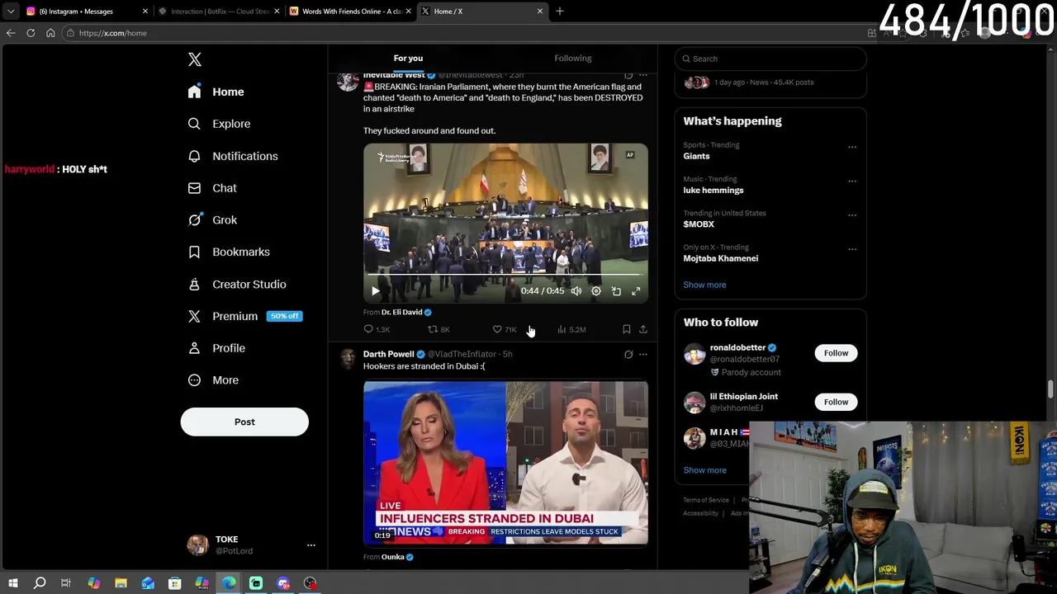Open Premium with 50% off badge
This screenshot has width=1057, height=594.
click(244, 316)
